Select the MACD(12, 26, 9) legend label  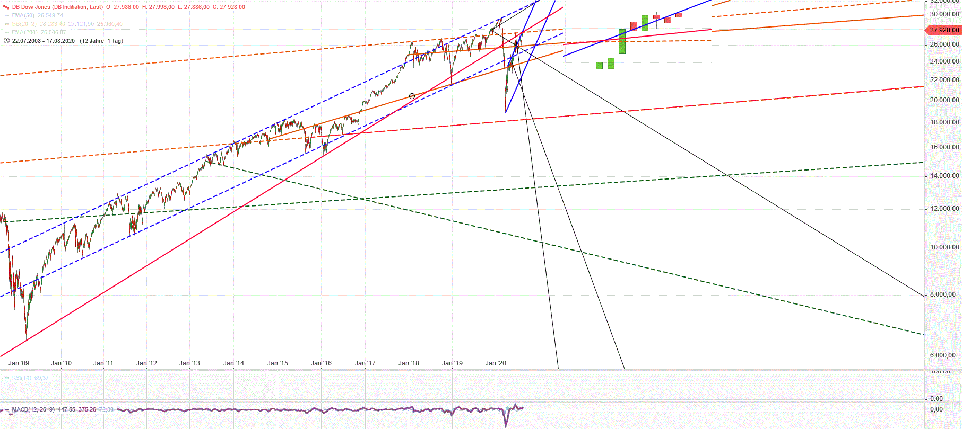(33, 409)
